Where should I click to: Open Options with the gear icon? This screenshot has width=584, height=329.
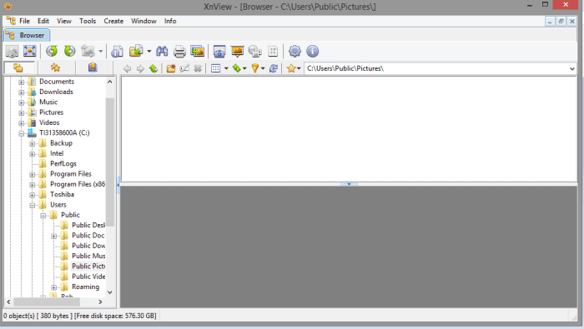[x=295, y=52]
